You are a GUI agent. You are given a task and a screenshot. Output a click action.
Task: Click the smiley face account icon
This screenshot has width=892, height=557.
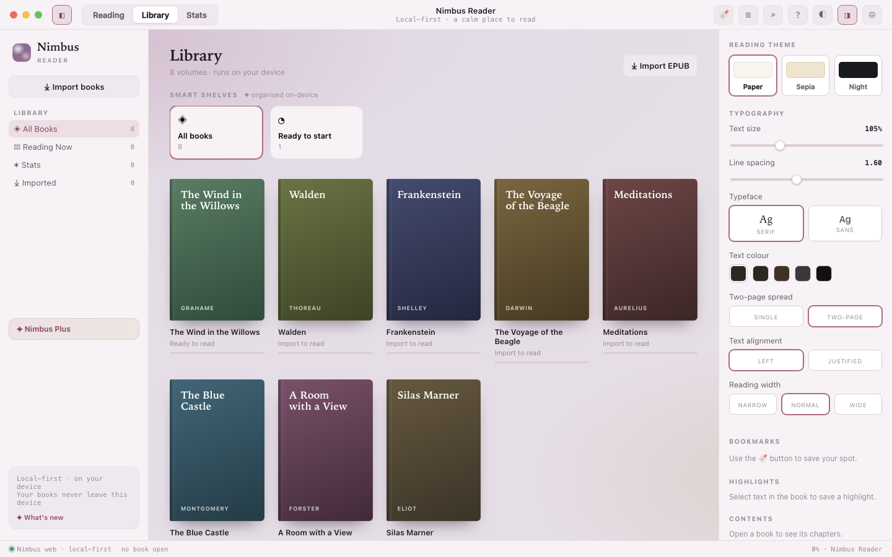872,15
